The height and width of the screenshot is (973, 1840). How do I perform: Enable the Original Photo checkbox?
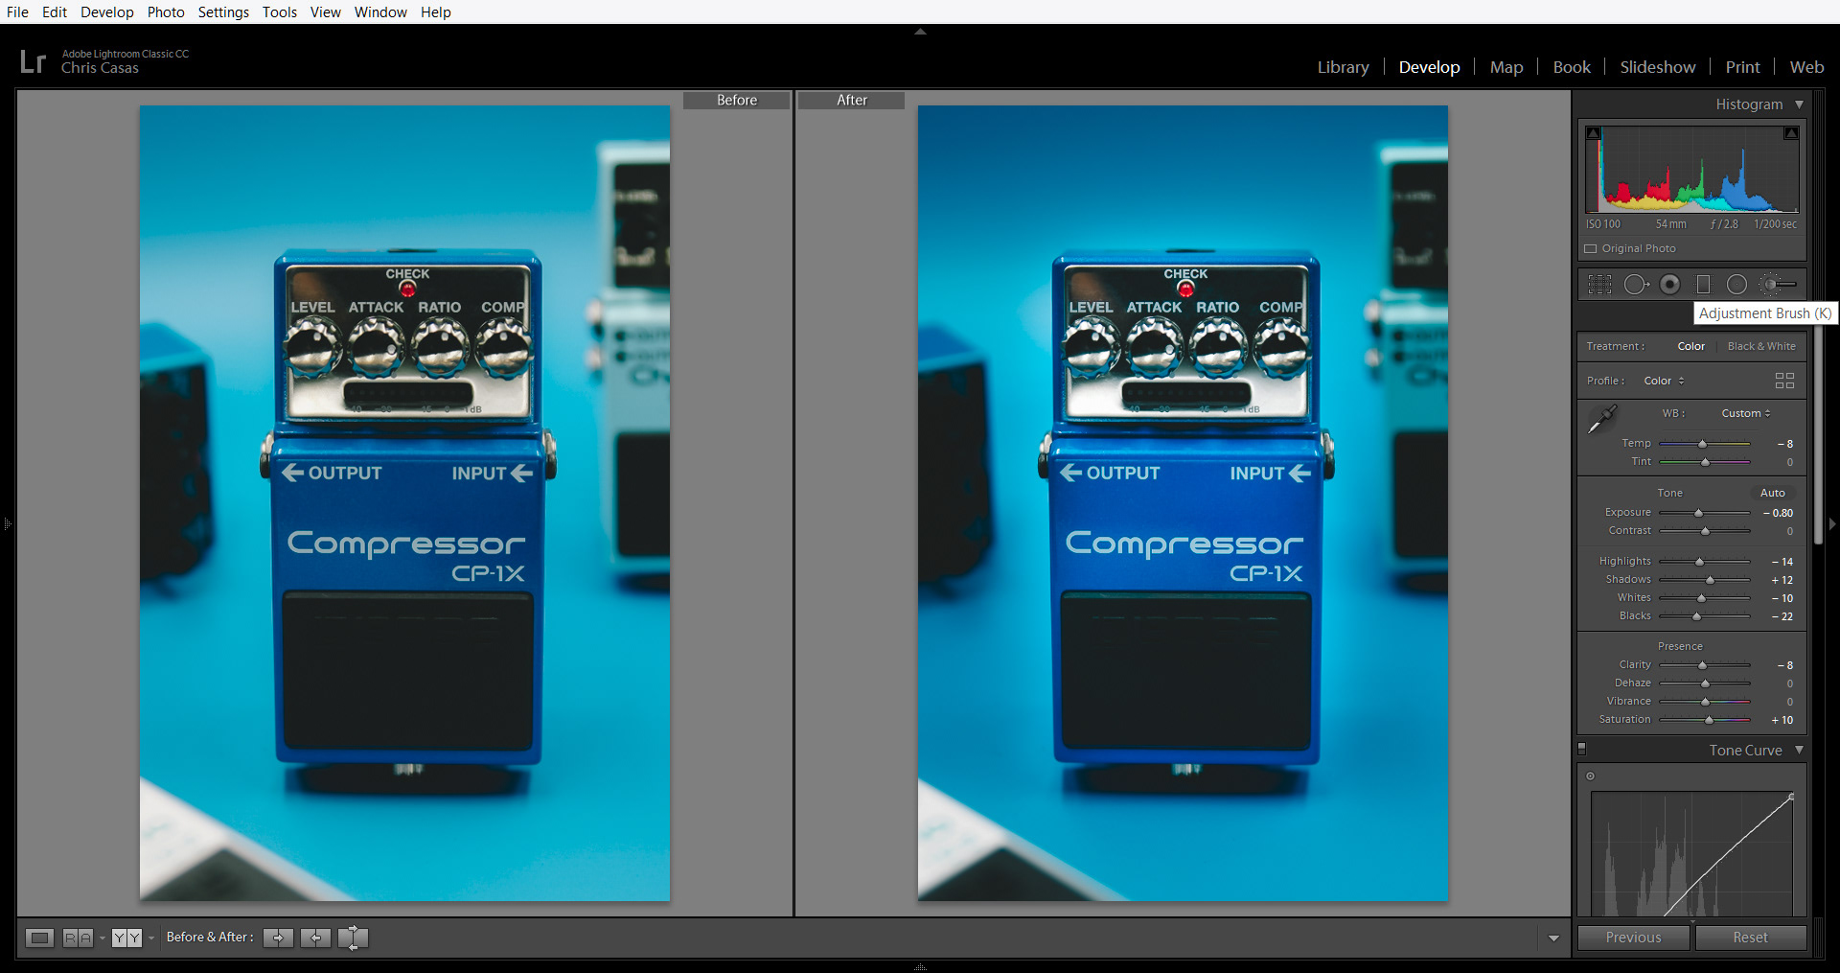(x=1591, y=248)
